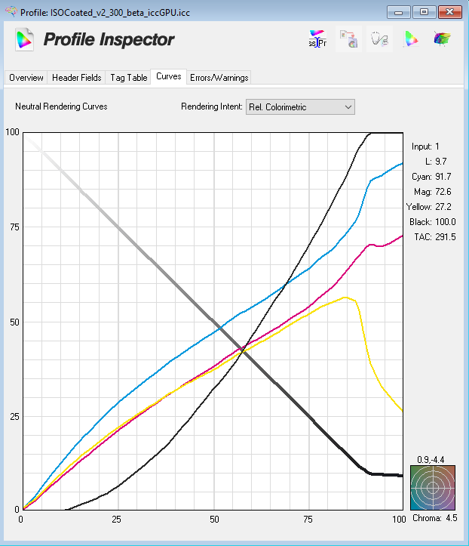The width and height of the screenshot is (469, 546).
Task: Minimize the Profile Inspector window
Action: click(x=399, y=12)
